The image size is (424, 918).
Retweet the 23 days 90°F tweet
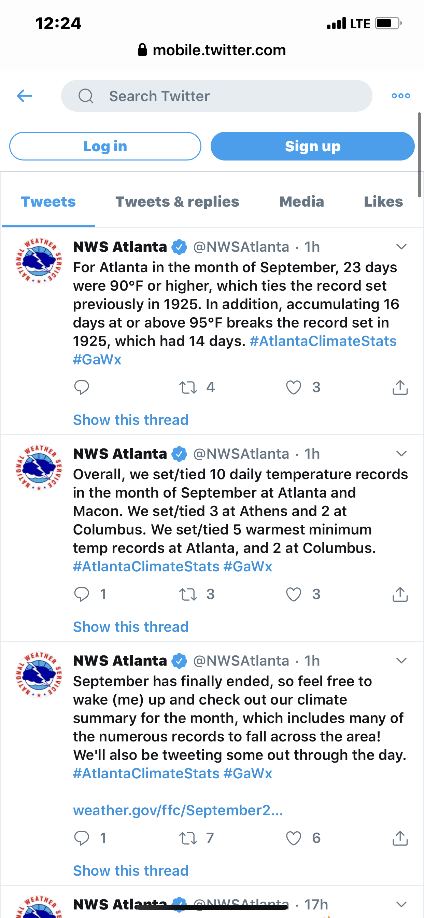(188, 387)
